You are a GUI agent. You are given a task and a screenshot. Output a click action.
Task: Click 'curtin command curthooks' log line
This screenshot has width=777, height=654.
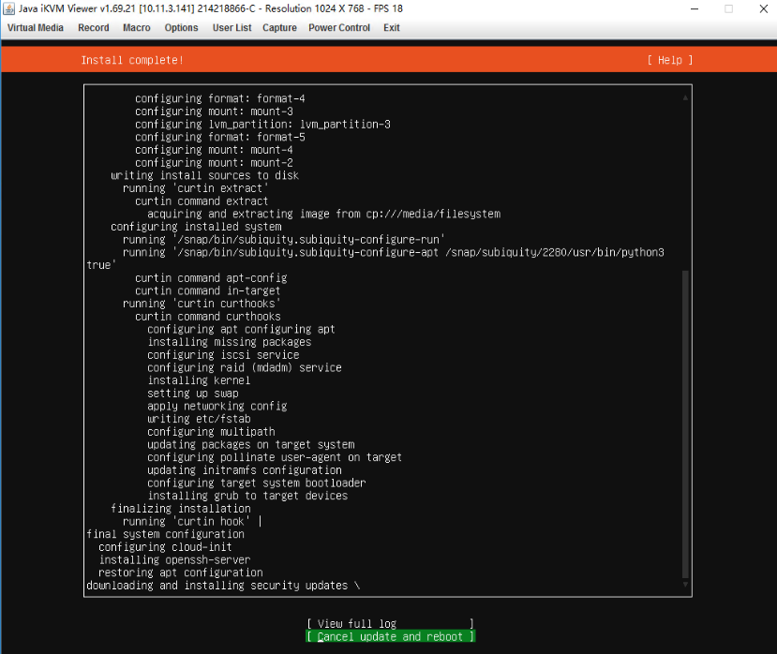pos(208,316)
